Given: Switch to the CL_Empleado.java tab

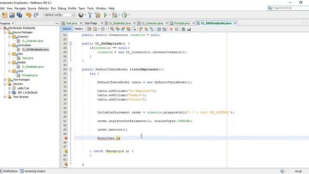Looking at the screenshot, I should coord(120,23).
